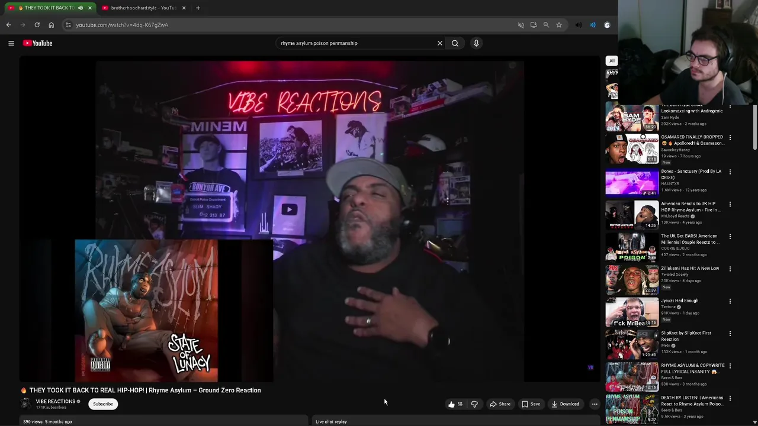This screenshot has height=426, width=758.
Task: Close the THEY TOOK IT BACK tab
Action: 89,8
